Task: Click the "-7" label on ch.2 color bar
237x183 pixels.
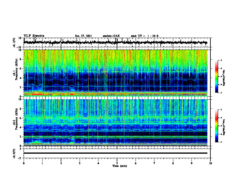Action: click(x=221, y=142)
